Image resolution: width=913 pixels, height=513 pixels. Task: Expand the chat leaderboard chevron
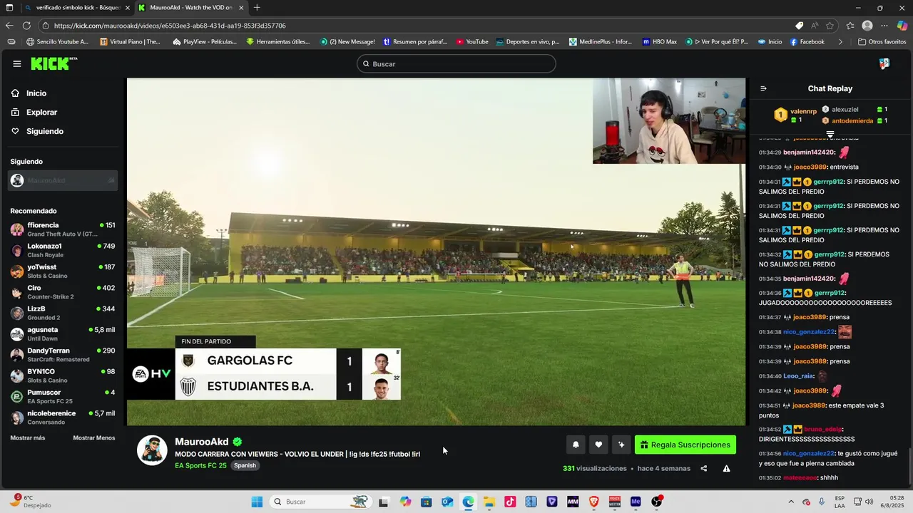coord(830,134)
